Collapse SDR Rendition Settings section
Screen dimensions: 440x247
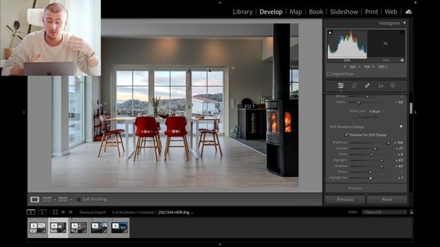401,127
